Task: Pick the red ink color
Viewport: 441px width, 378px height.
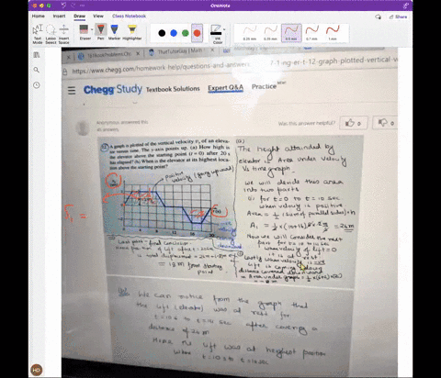Action: point(197,33)
